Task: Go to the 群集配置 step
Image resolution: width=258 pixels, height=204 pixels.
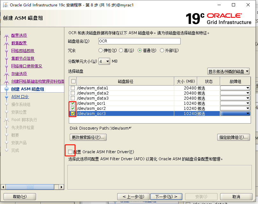Action: 19,43
